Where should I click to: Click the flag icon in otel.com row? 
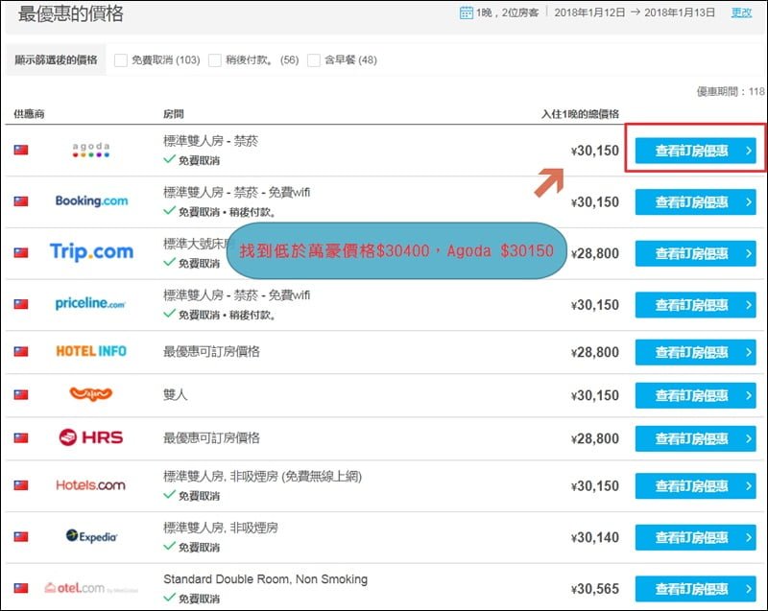21,588
